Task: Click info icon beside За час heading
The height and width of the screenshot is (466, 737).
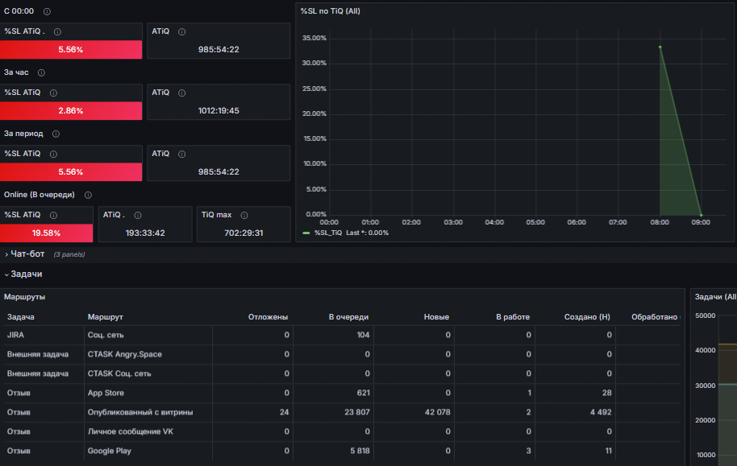Action: pyautogui.click(x=41, y=72)
